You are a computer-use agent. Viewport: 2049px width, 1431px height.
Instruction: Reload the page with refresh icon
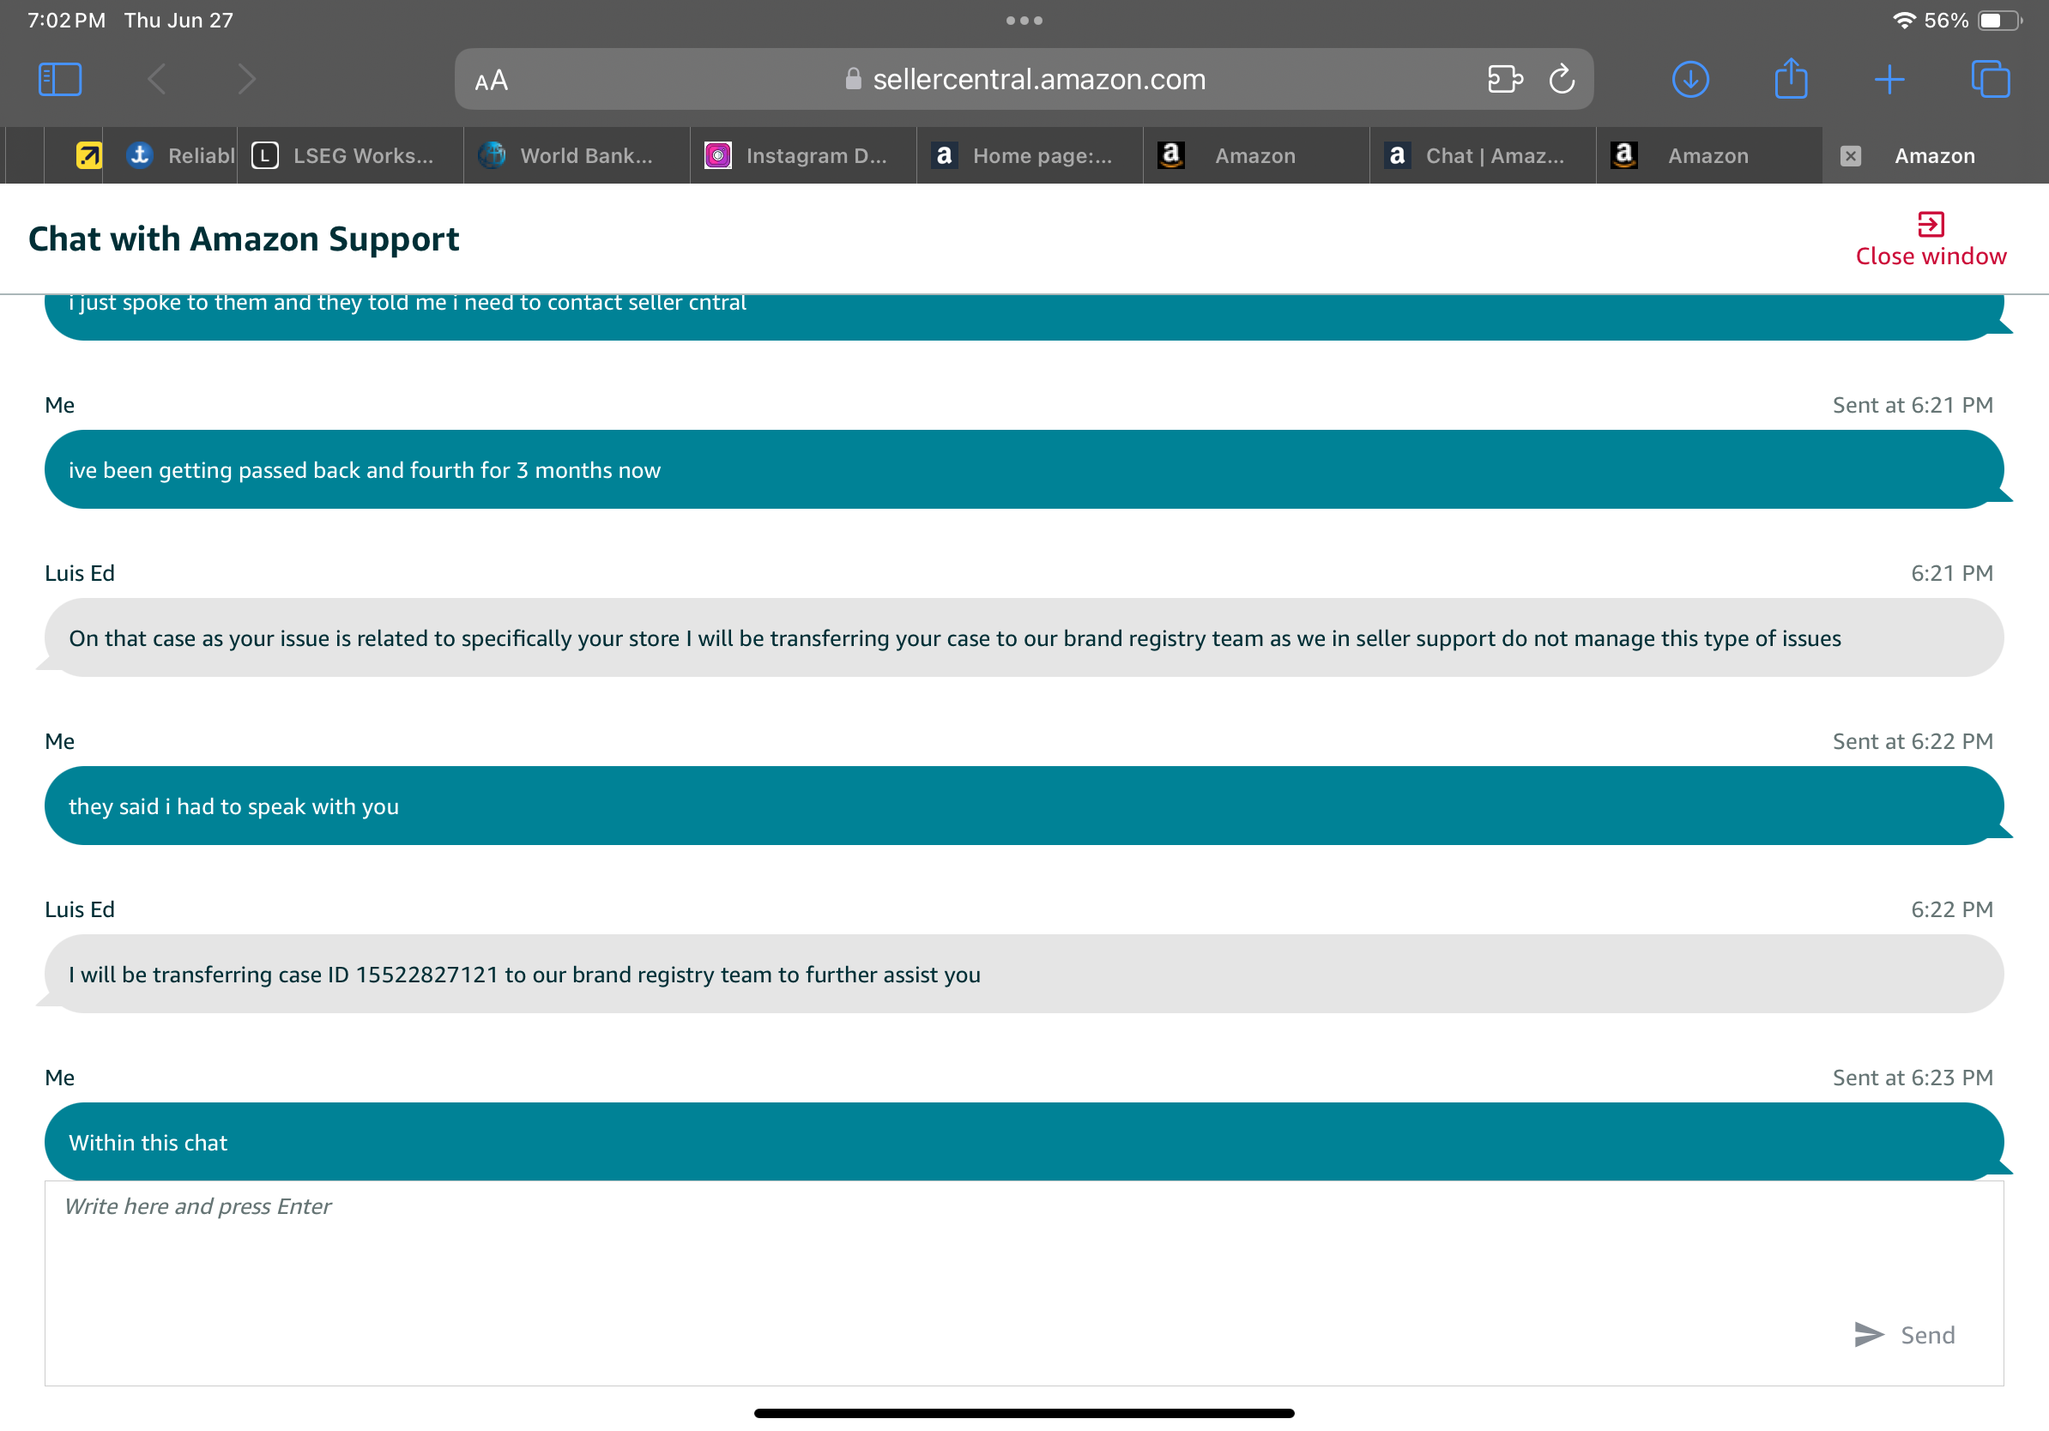pos(1562,80)
